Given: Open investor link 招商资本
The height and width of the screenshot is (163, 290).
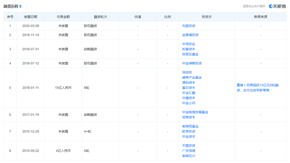Looking at the screenshot, I should click(189, 117).
